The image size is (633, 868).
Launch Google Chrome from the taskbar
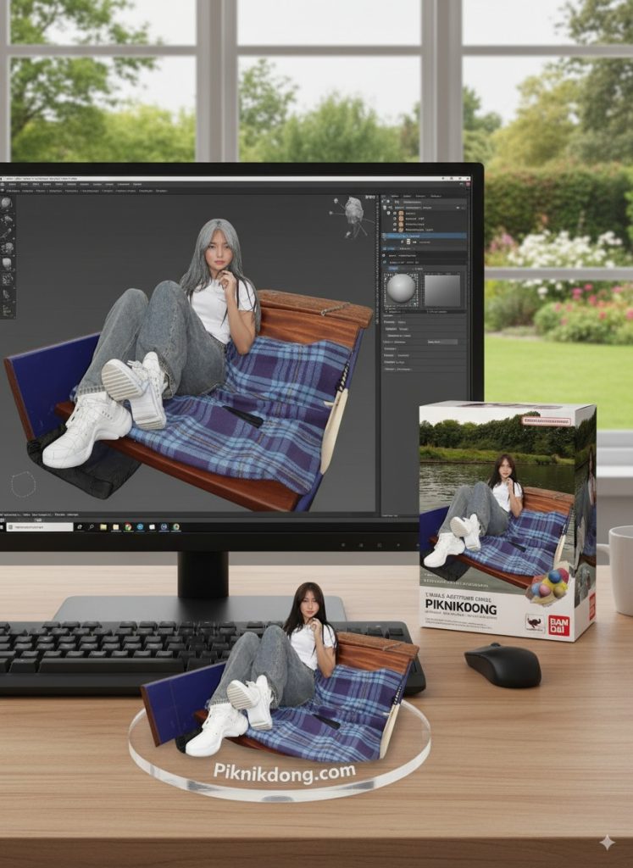(128, 527)
